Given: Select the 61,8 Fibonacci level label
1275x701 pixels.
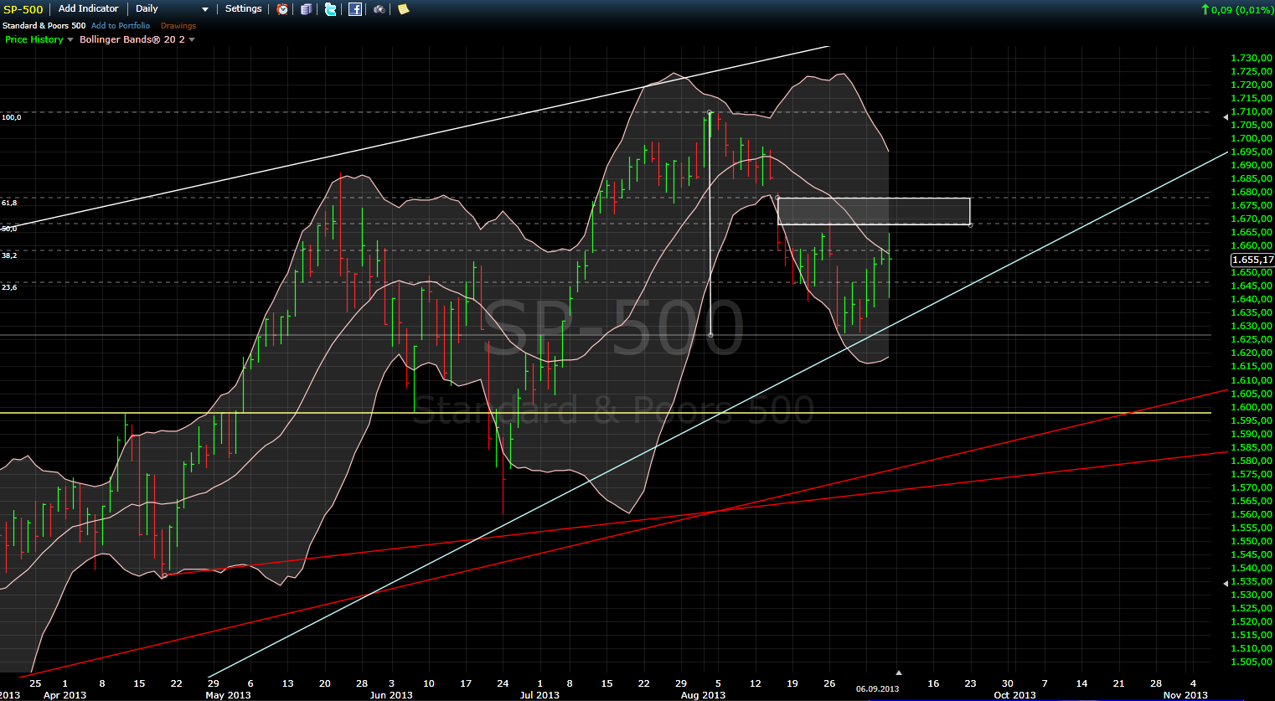Looking at the screenshot, I should (9, 203).
